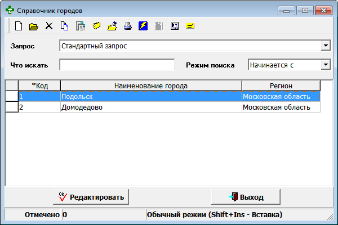Click the row marker box for Домодедово
The height and width of the screenshot is (225, 338).
[x=12, y=107]
